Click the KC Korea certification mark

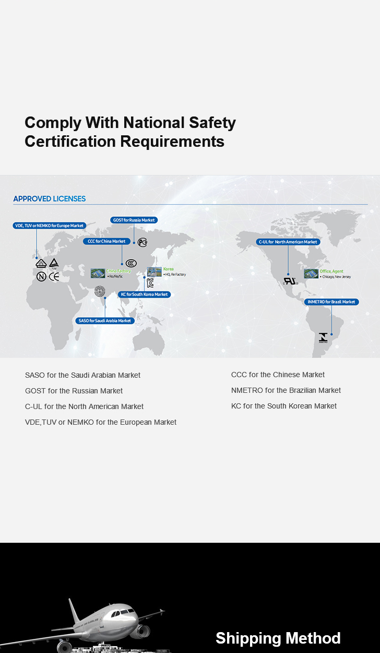pyautogui.click(x=150, y=283)
